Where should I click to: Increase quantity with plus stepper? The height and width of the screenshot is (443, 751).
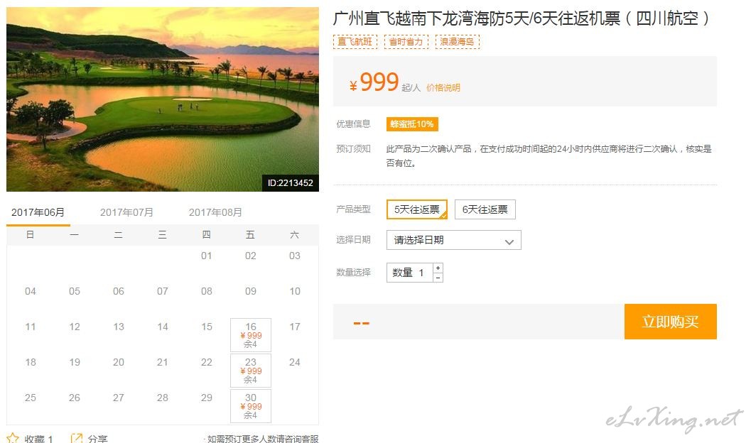[438, 268]
